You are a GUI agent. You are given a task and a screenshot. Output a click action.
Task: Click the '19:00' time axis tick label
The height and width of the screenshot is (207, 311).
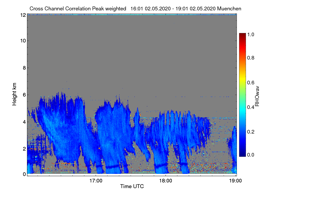[x=235, y=180]
